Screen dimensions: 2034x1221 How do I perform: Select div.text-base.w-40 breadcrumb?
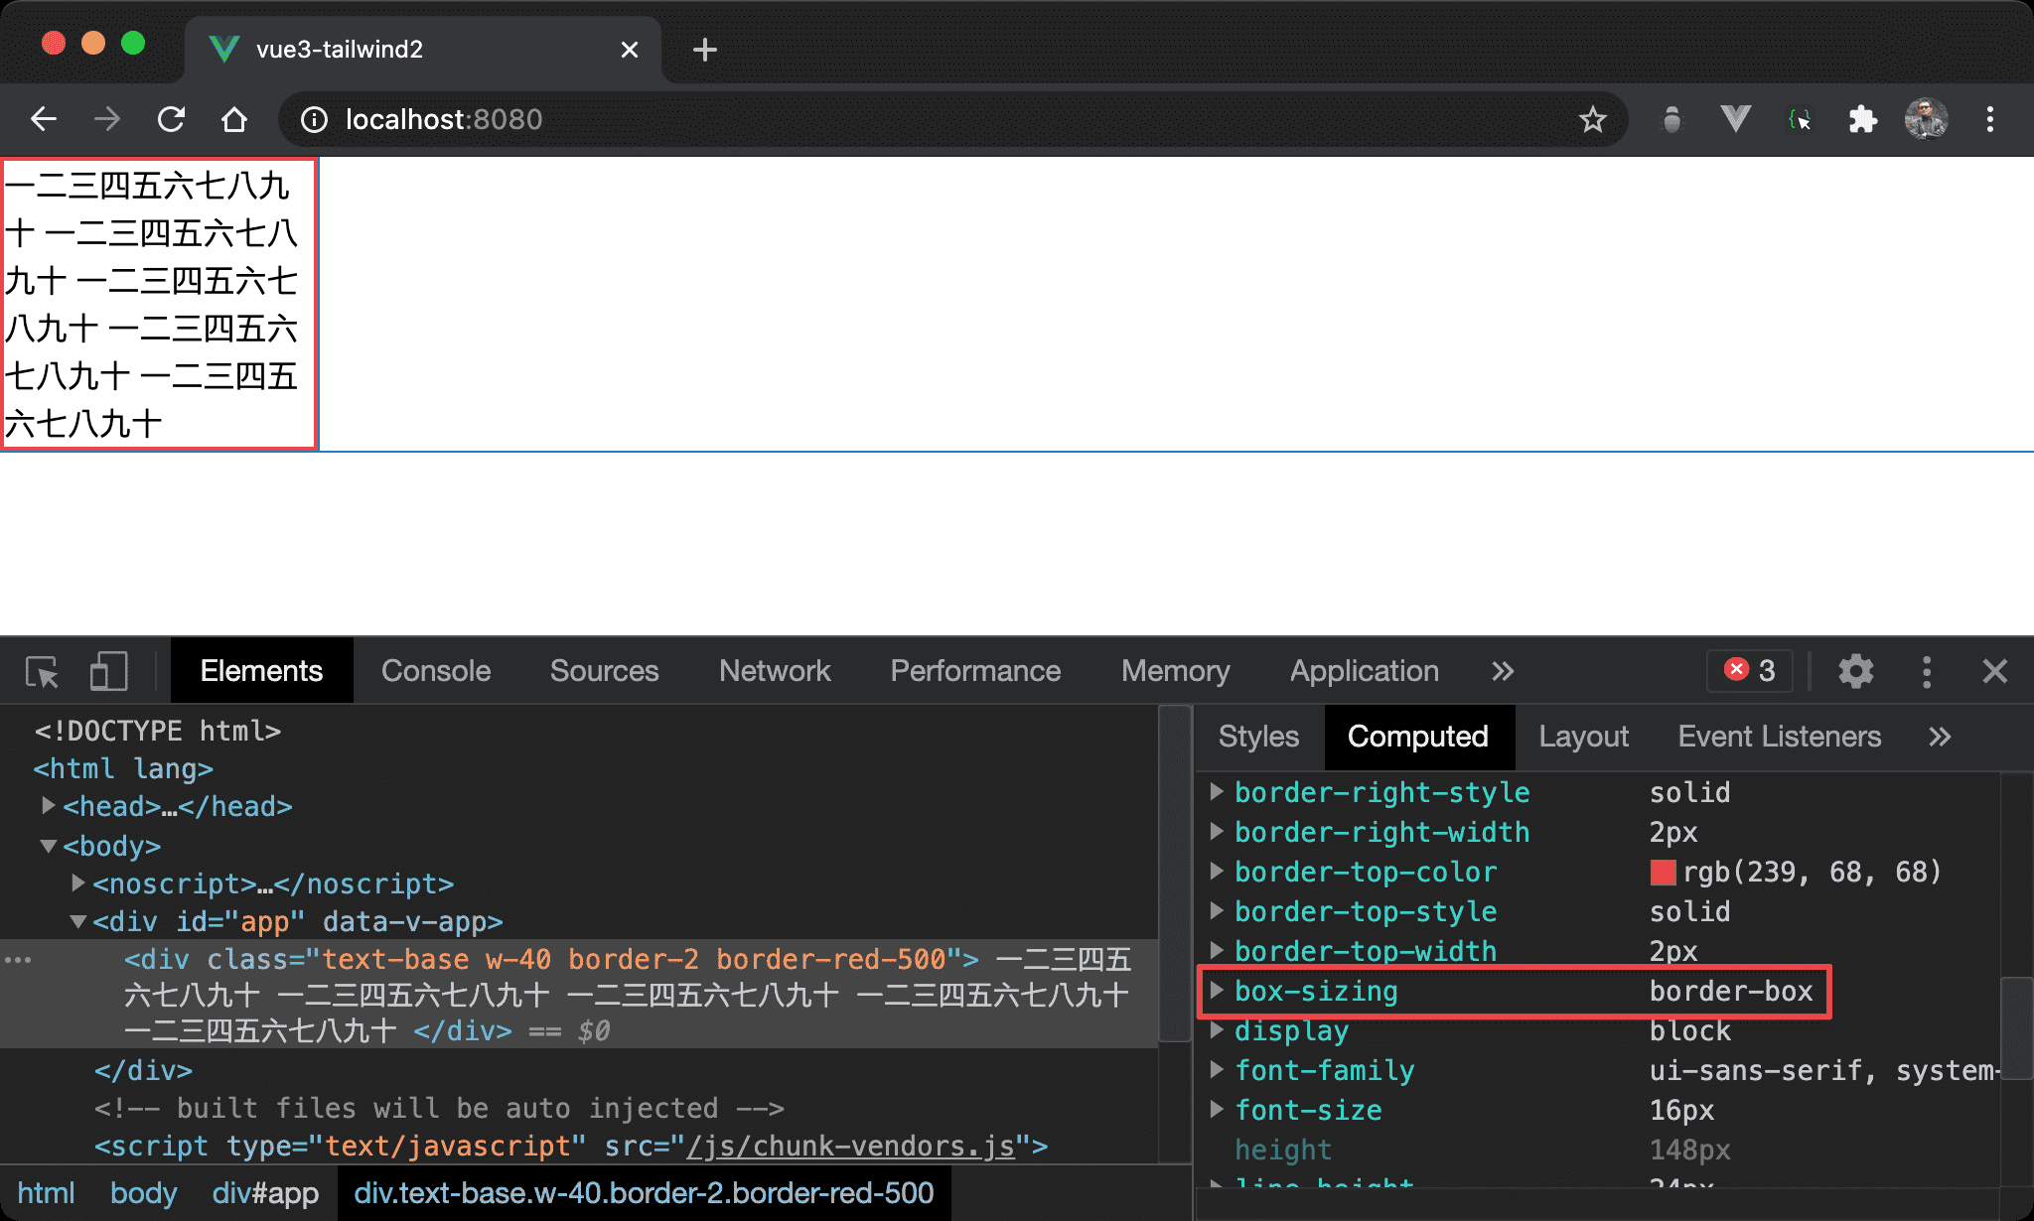(644, 1193)
